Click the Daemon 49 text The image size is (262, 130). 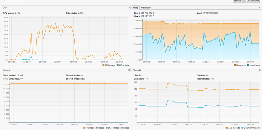[x=202, y=75]
